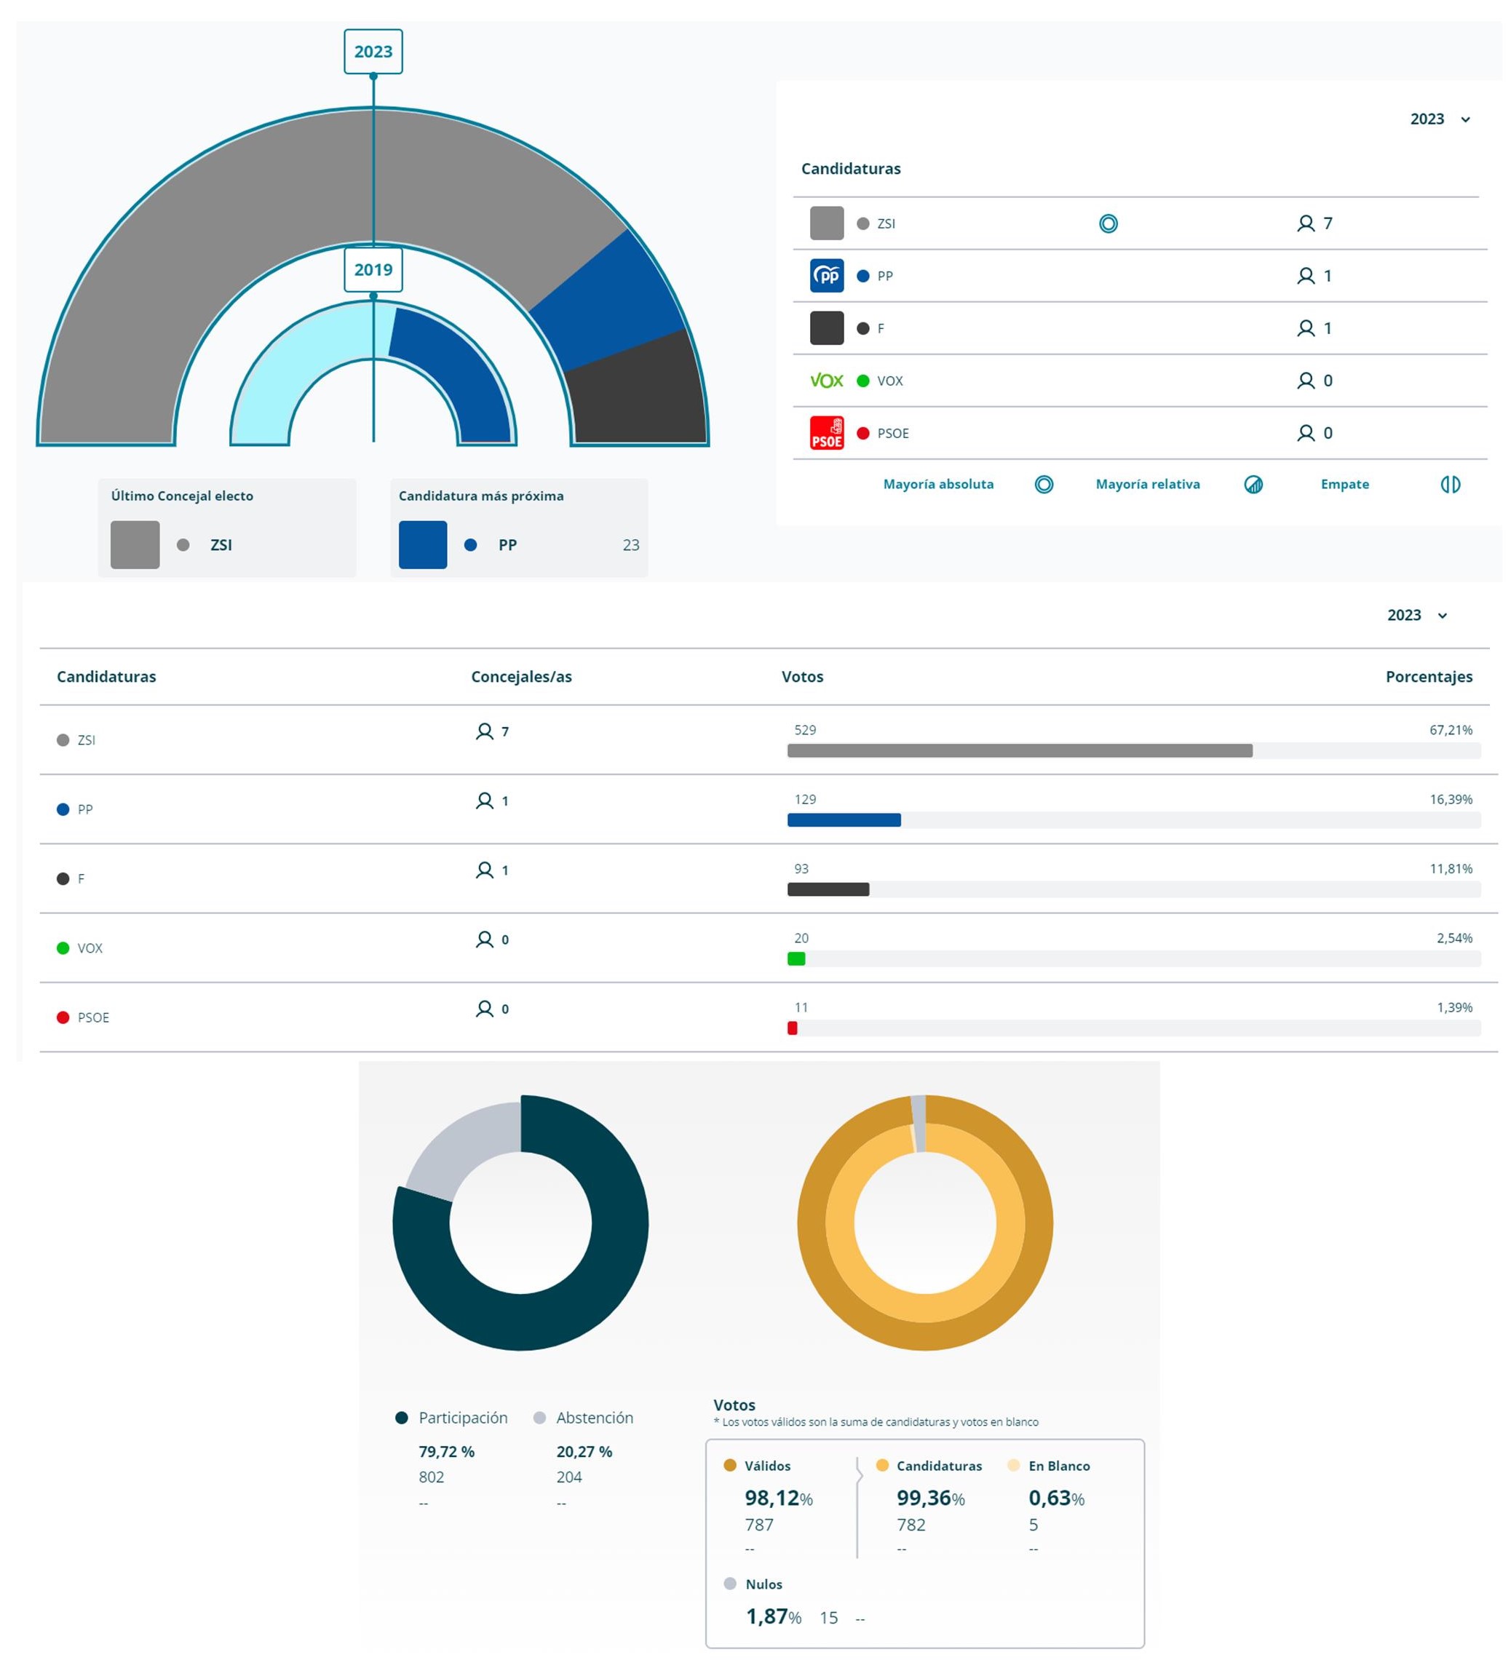
Task: Click the Nulos legend dot
Action: pyautogui.click(x=729, y=1584)
